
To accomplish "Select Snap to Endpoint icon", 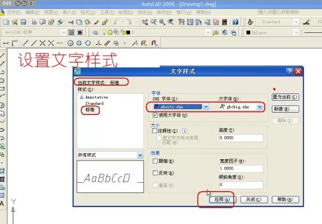I will click(25, 43).
